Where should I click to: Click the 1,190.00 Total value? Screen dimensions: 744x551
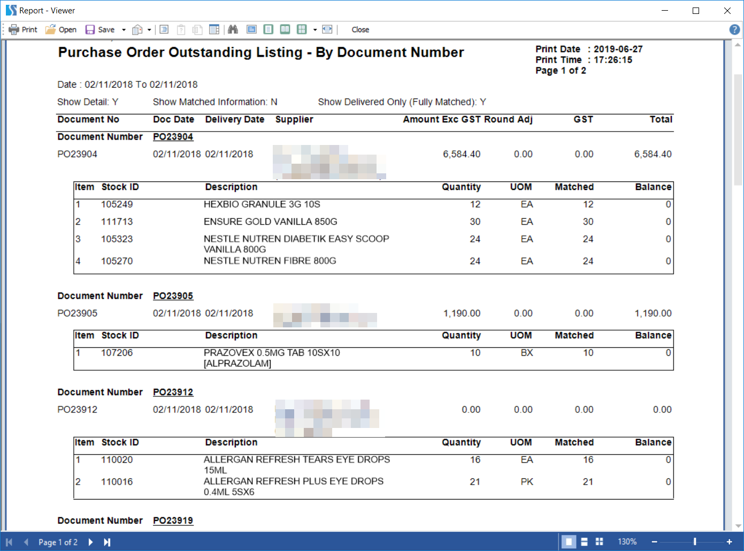(x=653, y=313)
